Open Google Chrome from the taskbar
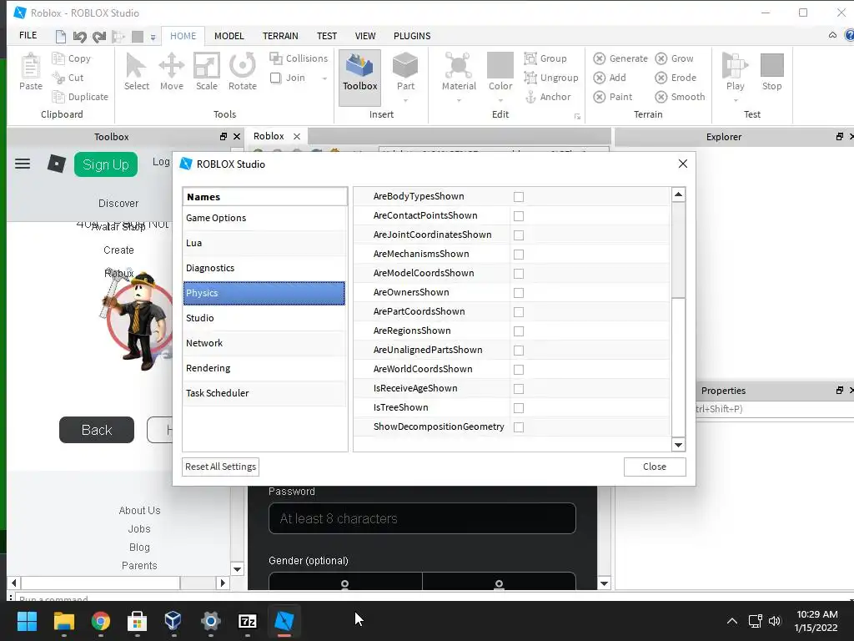The image size is (854, 641). pyautogui.click(x=101, y=621)
